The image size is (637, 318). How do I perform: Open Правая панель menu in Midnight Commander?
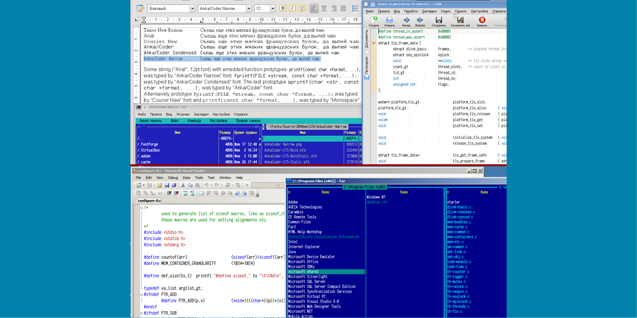click(x=248, y=121)
